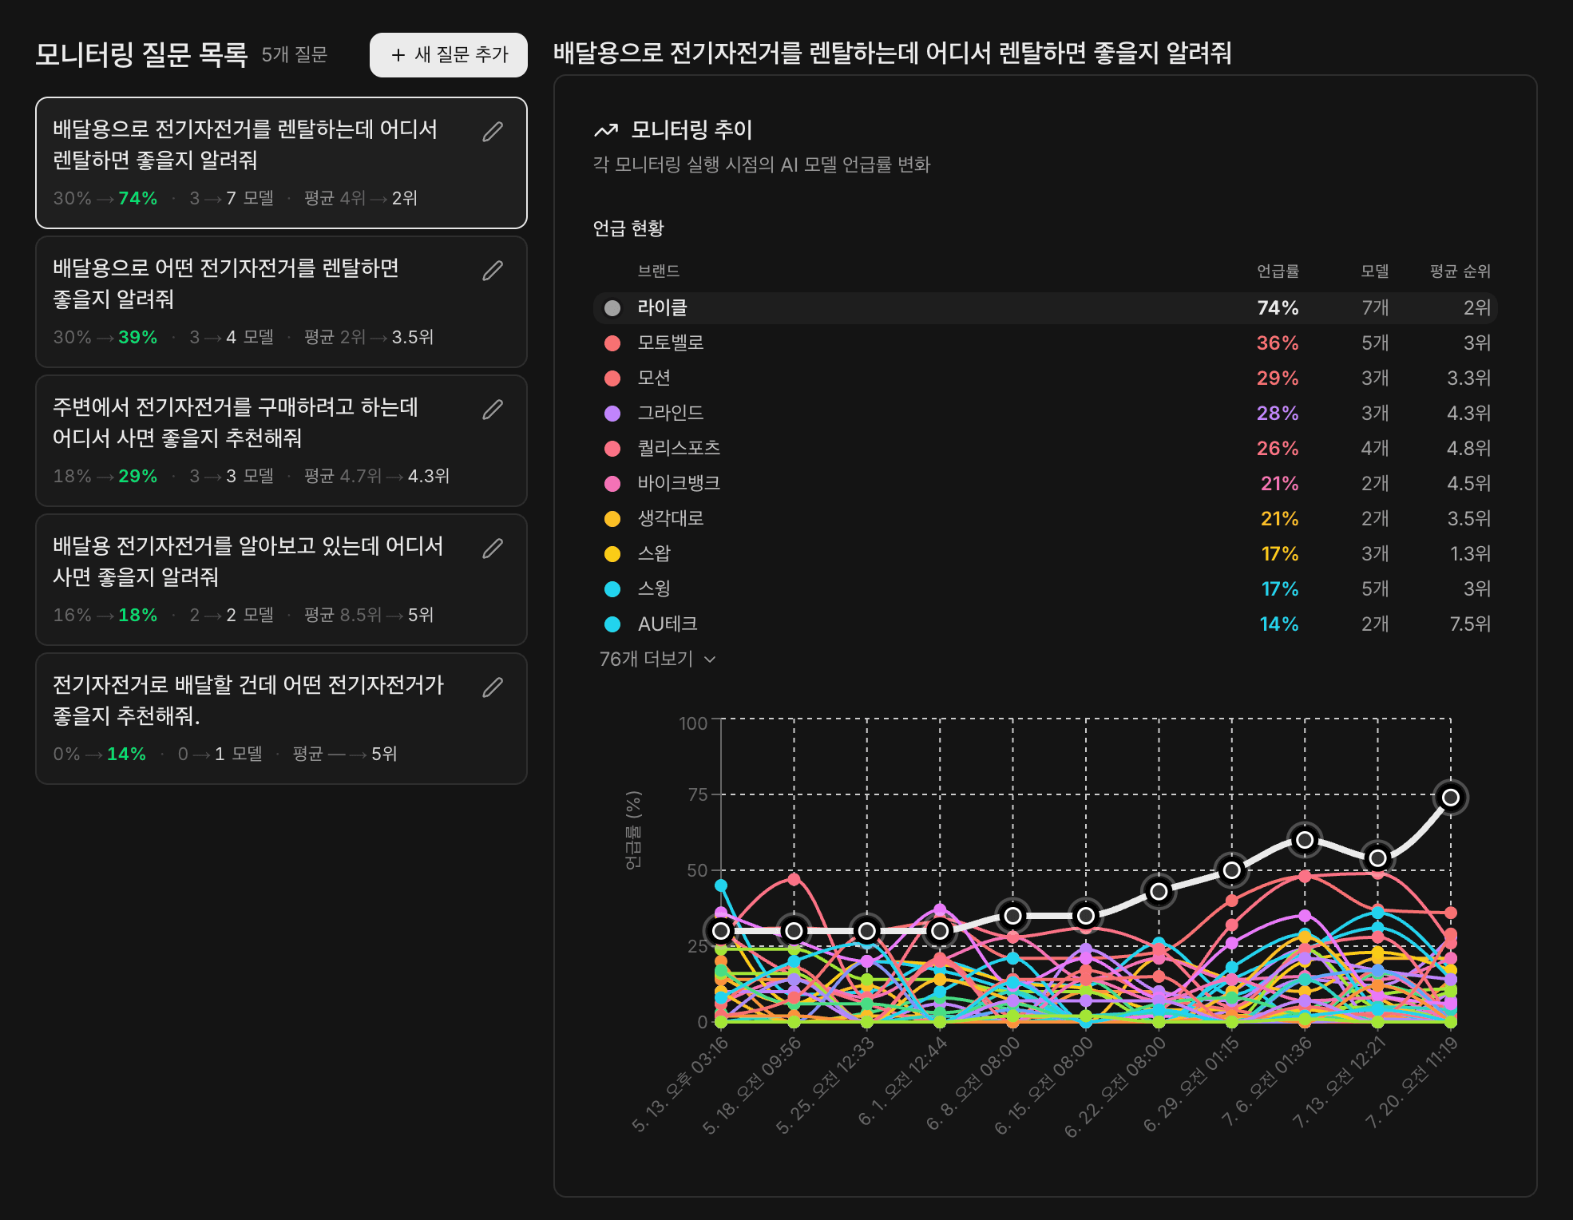1573x1220 pixels.
Task: Select the 배달용 전기자전거를 알아보고 question card
Action: [281, 580]
